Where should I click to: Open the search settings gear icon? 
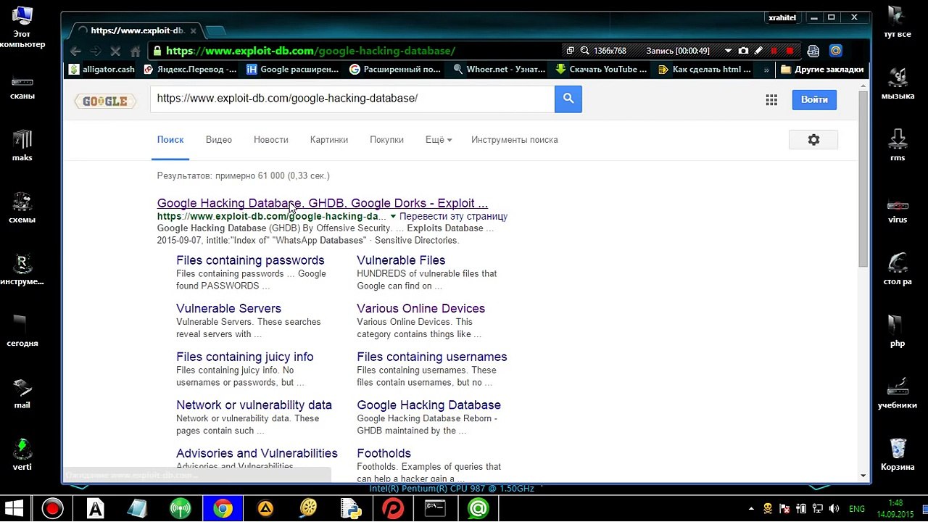pyautogui.click(x=813, y=140)
